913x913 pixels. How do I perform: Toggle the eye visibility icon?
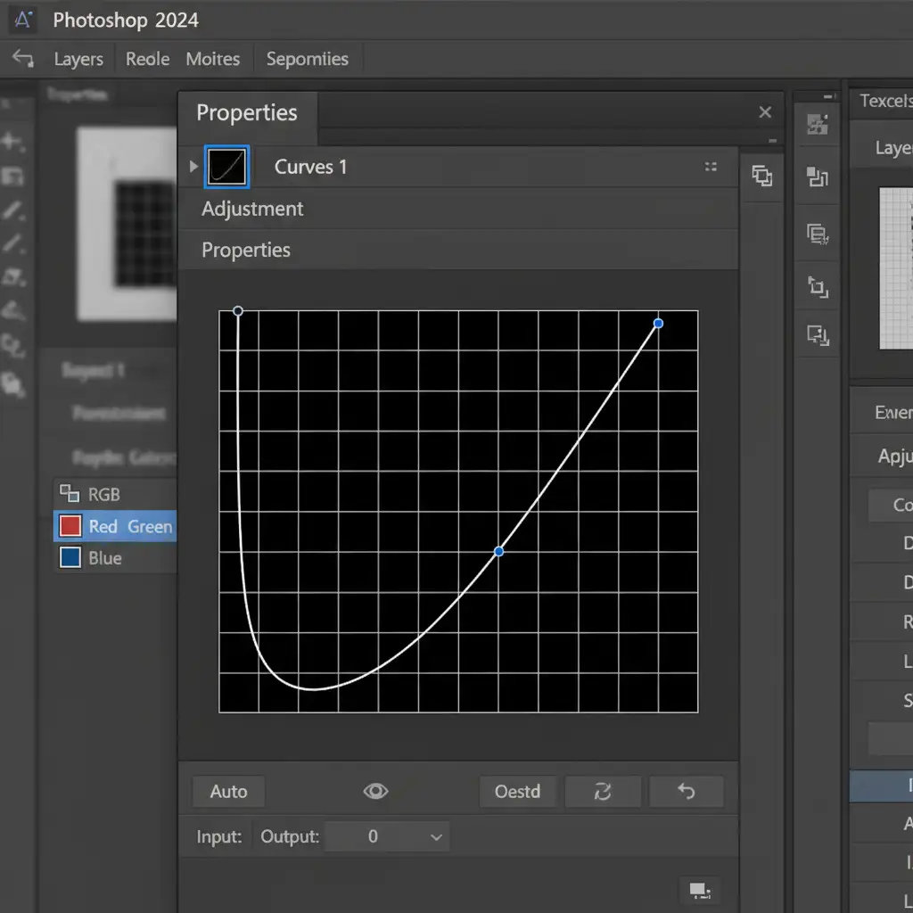375,791
